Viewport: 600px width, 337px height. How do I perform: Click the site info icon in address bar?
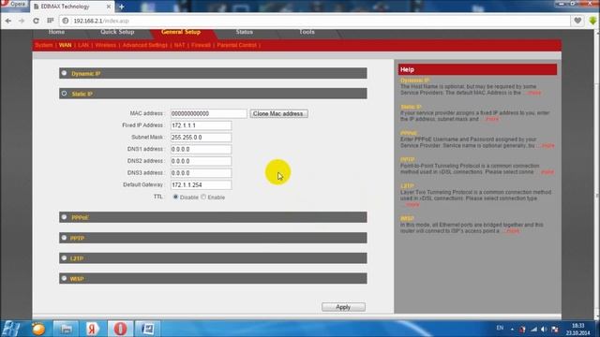tap(66, 21)
